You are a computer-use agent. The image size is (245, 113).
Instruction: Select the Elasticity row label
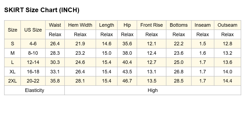pyautogui.click(x=34, y=90)
